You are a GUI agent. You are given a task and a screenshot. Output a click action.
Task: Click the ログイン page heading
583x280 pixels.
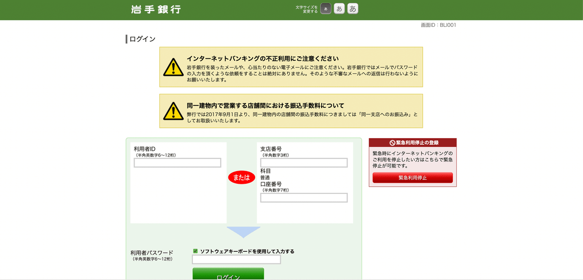[x=142, y=39]
